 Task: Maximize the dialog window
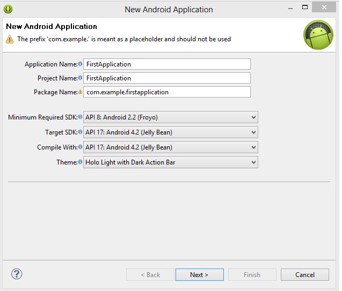(305, 8)
